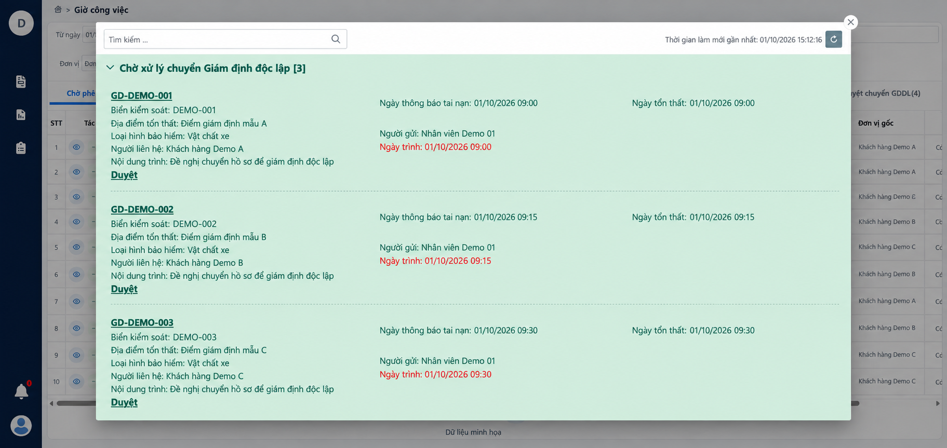Click 'Giờ công việc' in the breadcrumb

pos(101,10)
